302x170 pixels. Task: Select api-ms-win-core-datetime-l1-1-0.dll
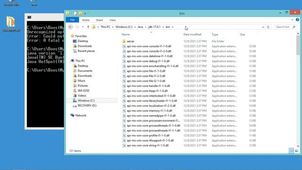pyautogui.click(x=150, y=56)
